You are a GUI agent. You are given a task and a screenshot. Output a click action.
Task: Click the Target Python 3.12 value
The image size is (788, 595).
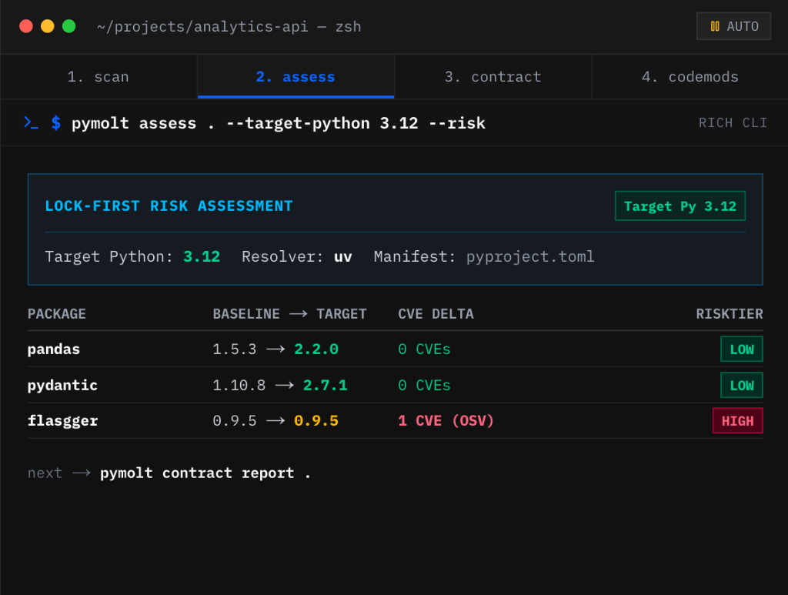(x=202, y=257)
